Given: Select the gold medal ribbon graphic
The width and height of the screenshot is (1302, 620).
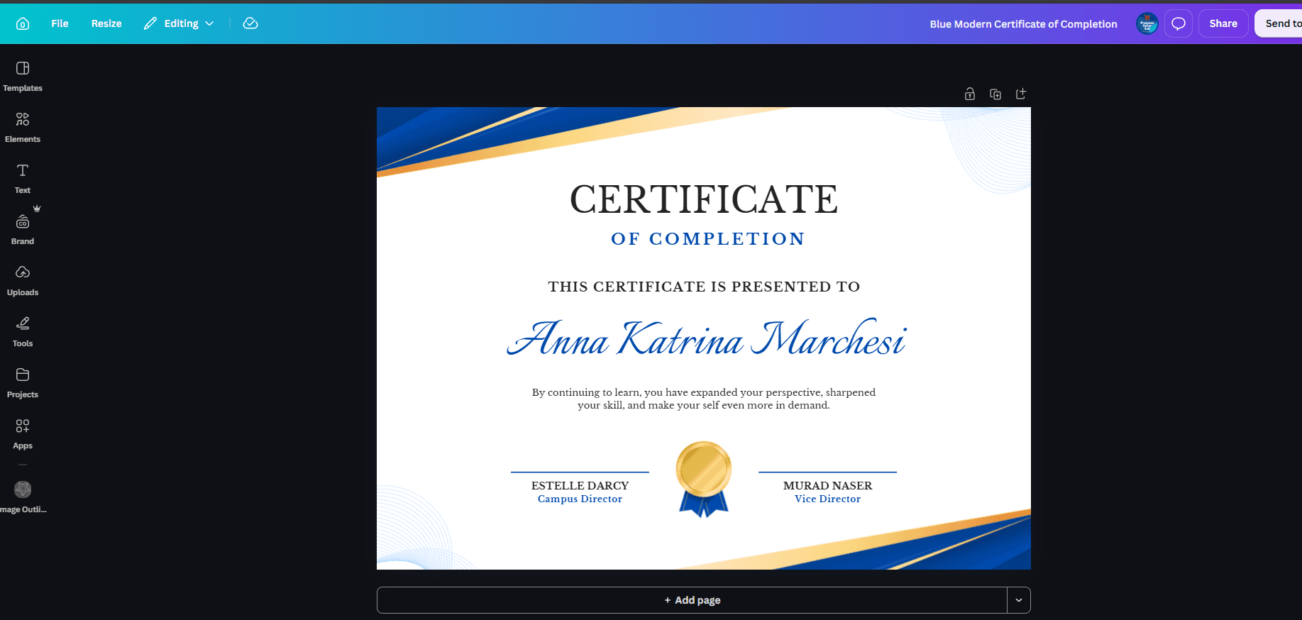Looking at the screenshot, I should pyautogui.click(x=704, y=479).
